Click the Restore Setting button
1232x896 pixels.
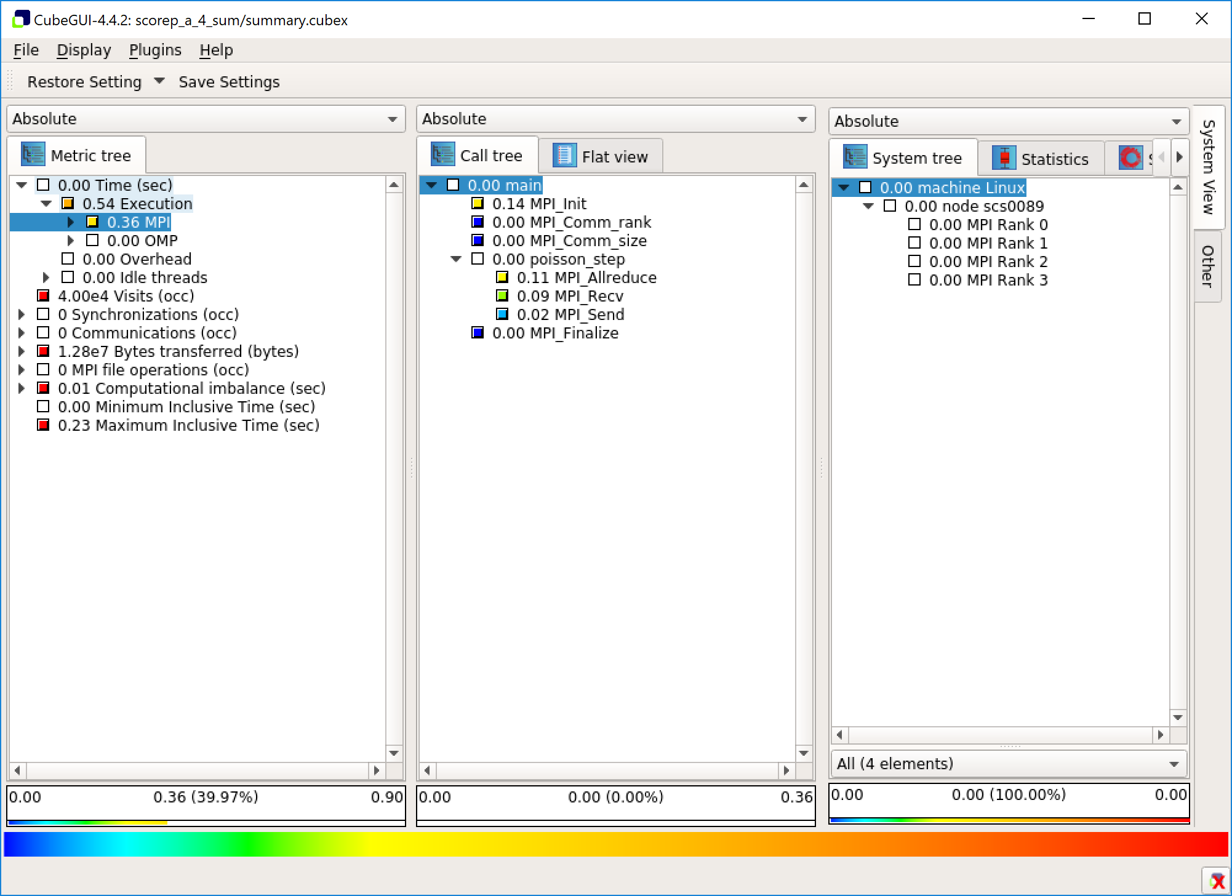86,81
